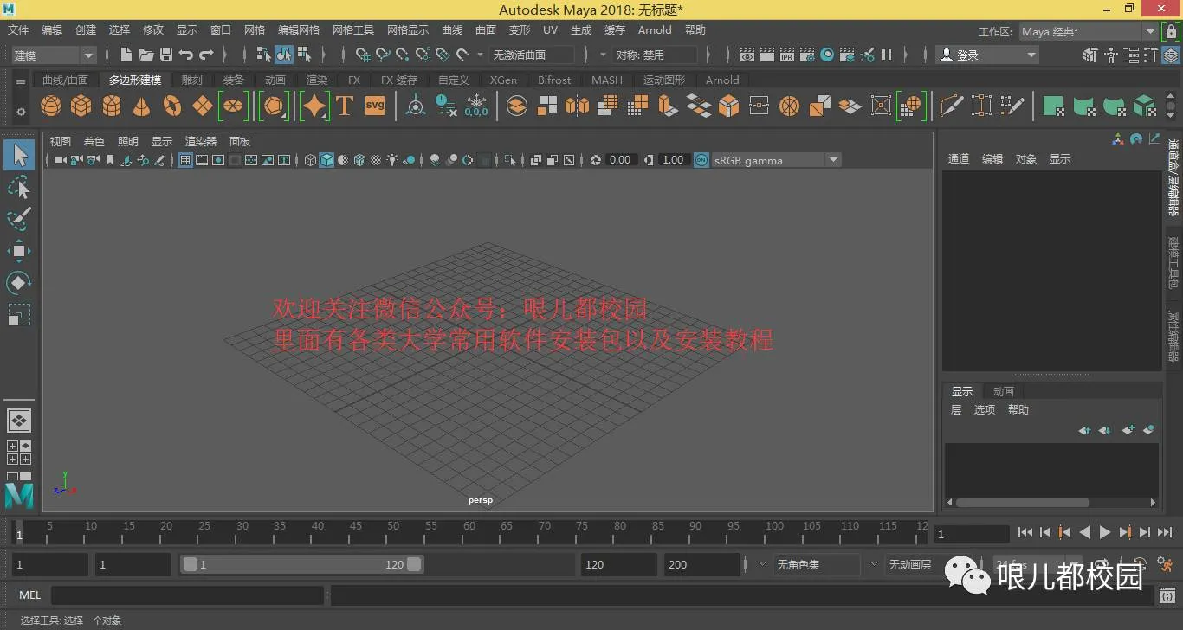Viewport: 1183px width, 630px height.
Task: Play the animation forwards
Action: 1105,533
